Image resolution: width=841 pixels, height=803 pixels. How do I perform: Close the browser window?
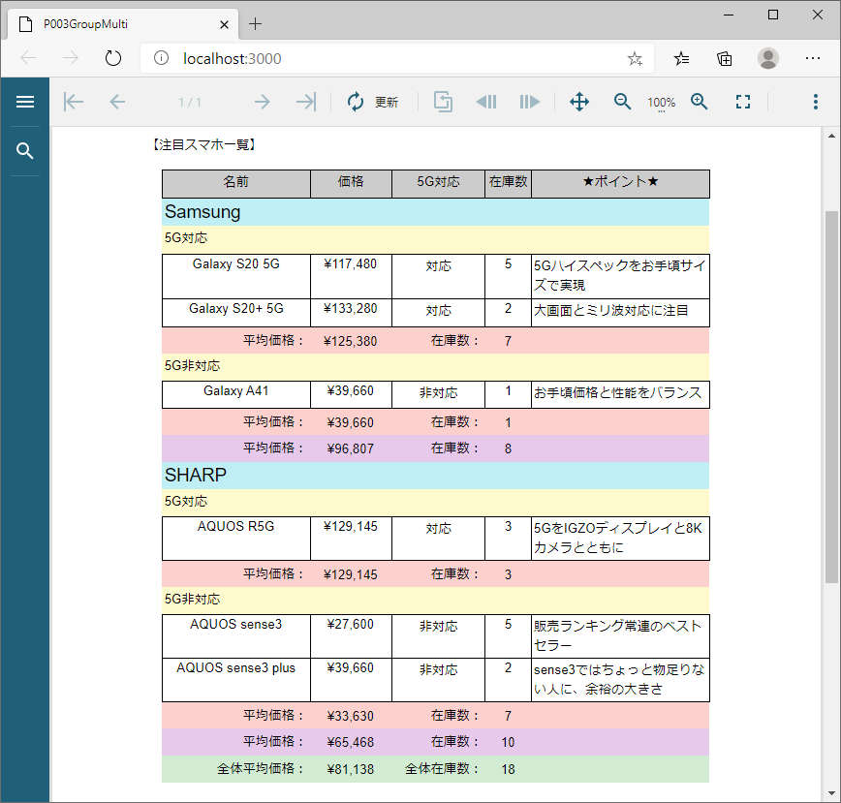(x=818, y=15)
